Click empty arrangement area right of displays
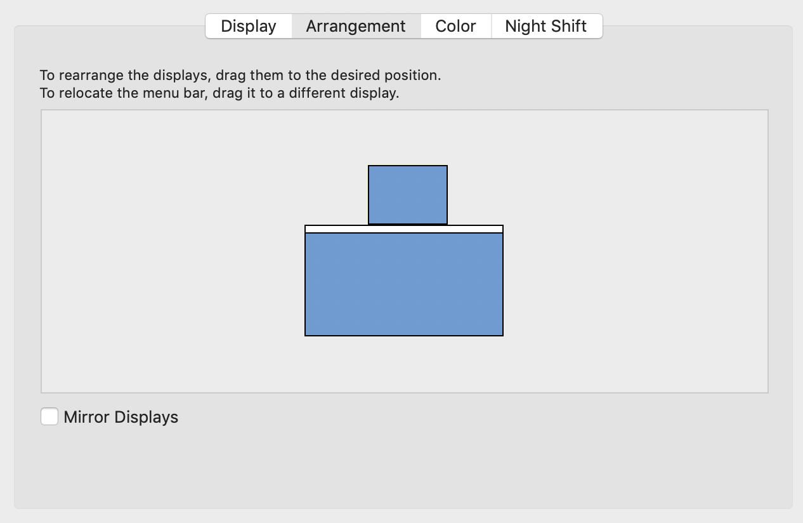The width and height of the screenshot is (803, 523). click(634, 254)
